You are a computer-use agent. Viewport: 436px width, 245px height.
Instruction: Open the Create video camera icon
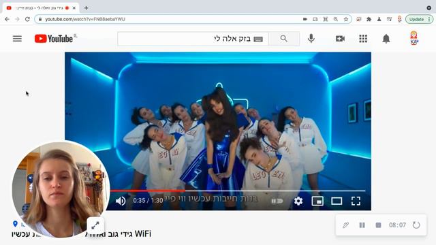tap(340, 39)
